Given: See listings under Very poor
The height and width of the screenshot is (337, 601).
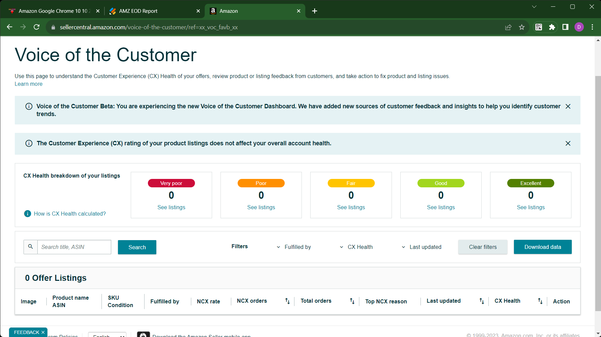Looking at the screenshot, I should click(x=171, y=207).
